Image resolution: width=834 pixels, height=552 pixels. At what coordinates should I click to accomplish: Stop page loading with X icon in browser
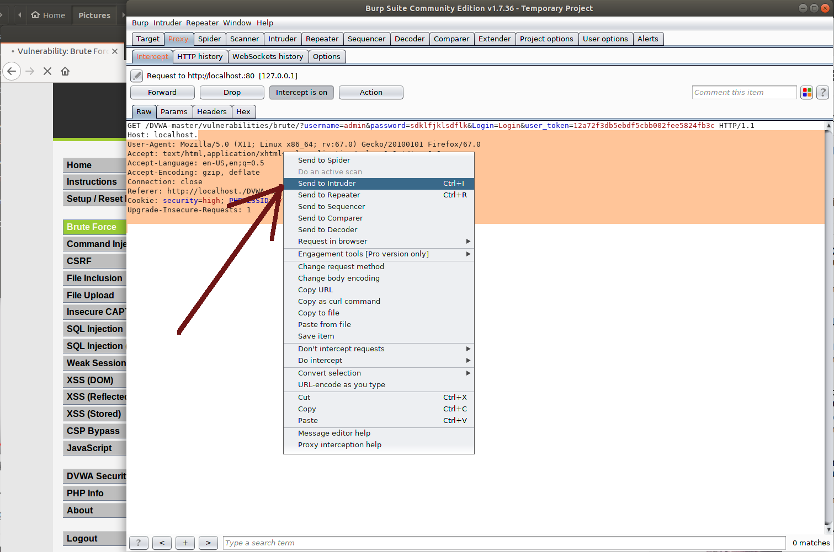47,71
